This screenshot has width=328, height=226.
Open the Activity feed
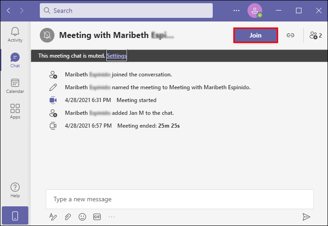tap(15, 35)
